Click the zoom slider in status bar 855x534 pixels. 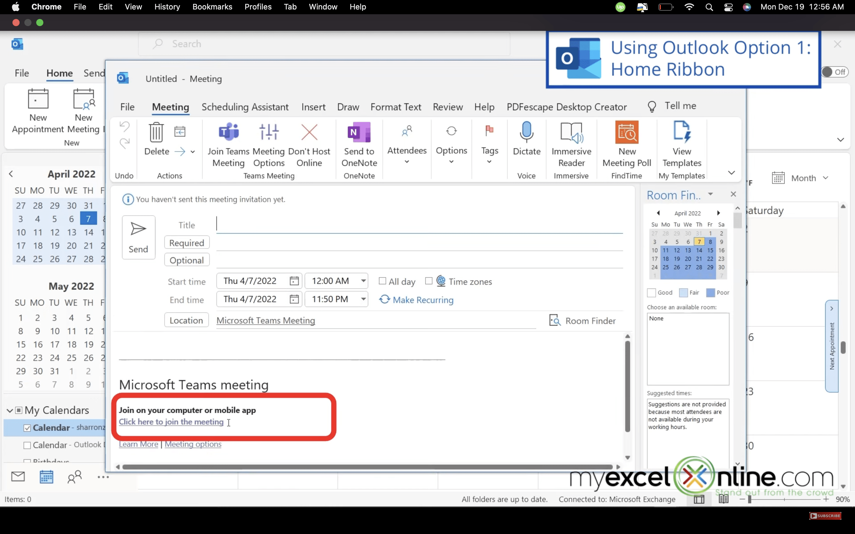pyautogui.click(x=784, y=499)
